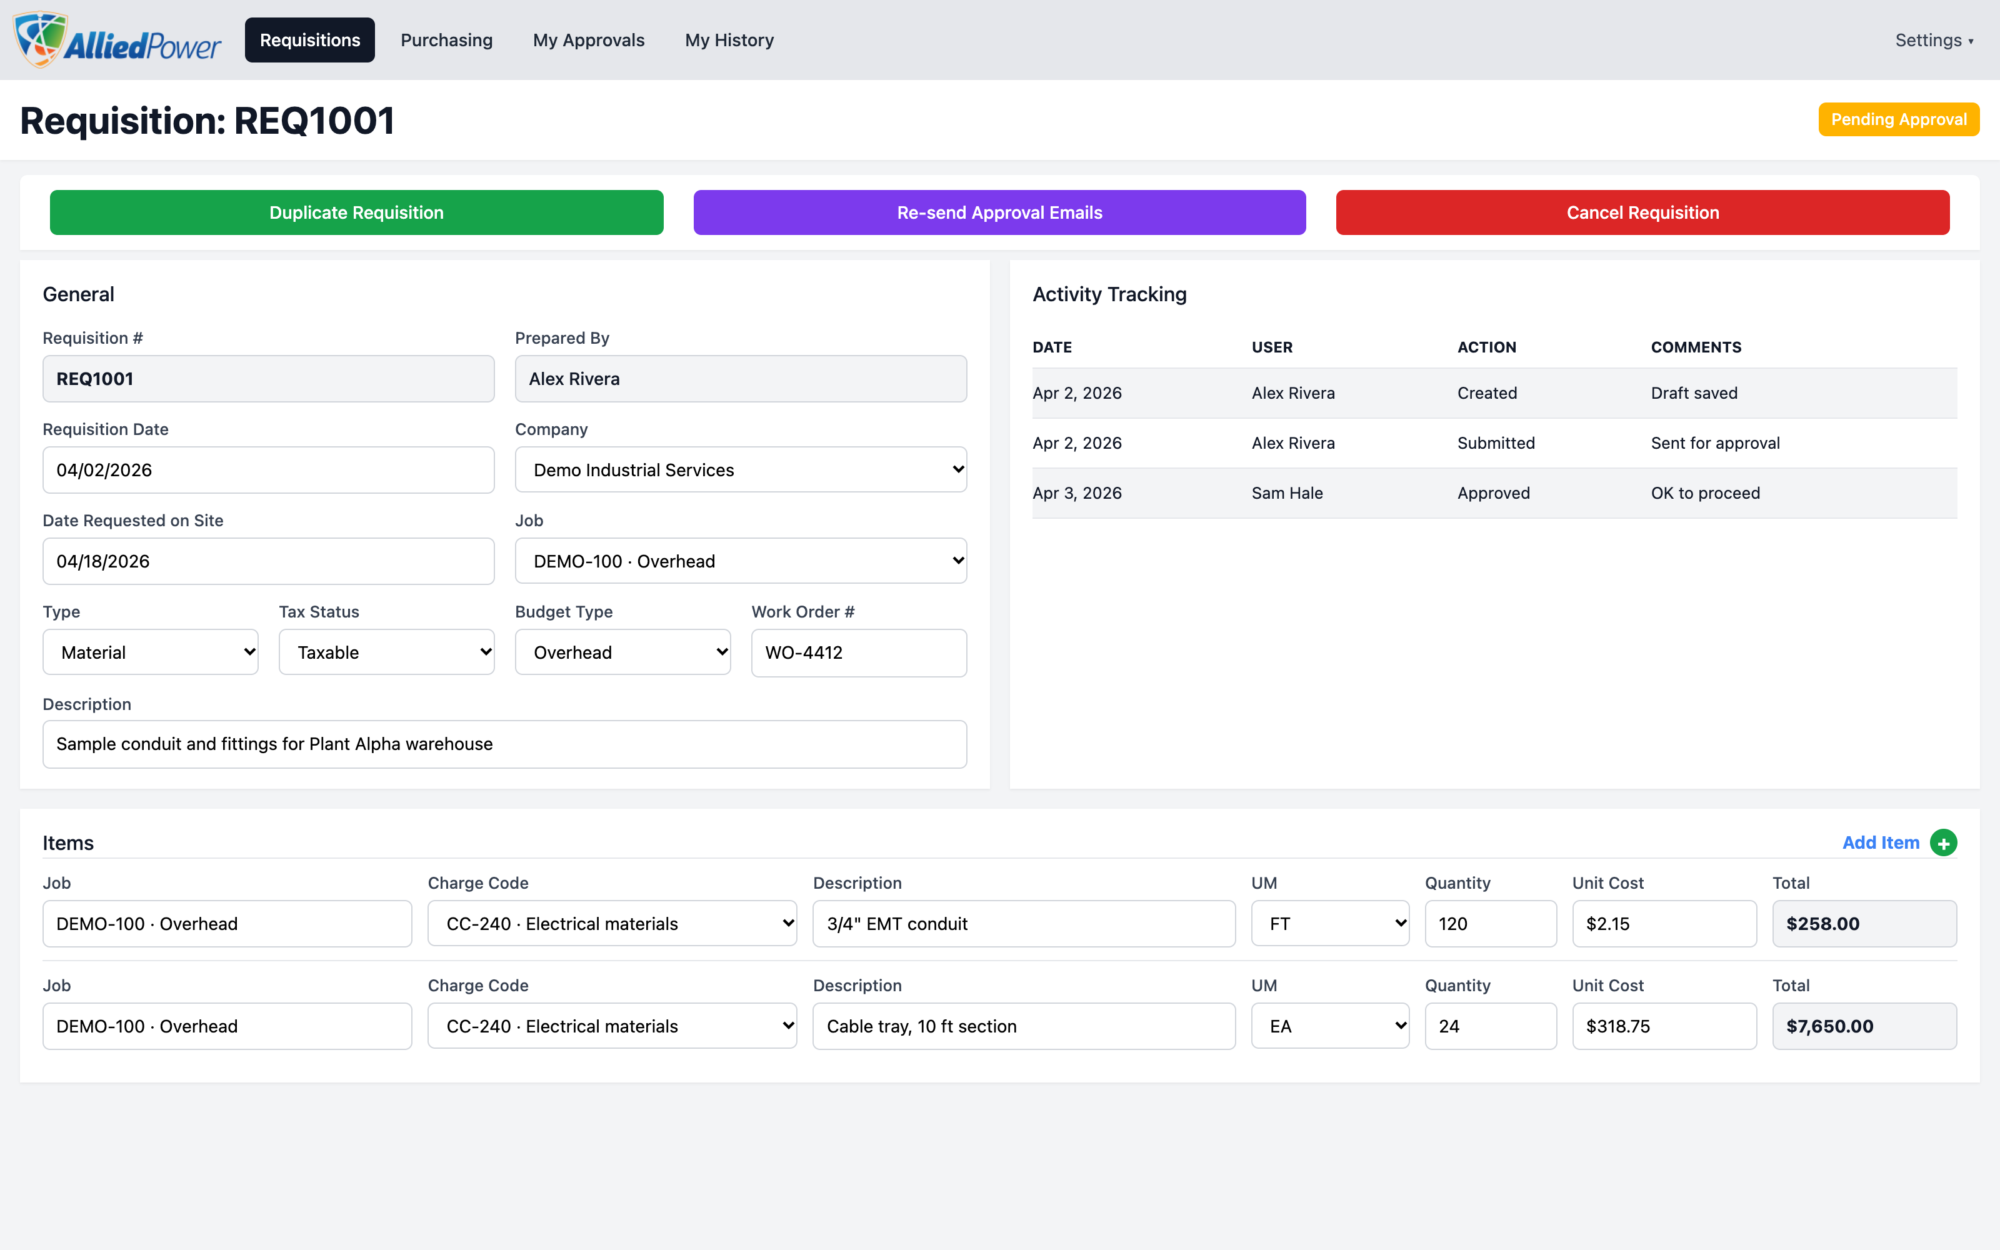The height and width of the screenshot is (1250, 2000).
Task: Open the Company dropdown
Action: 741,469
